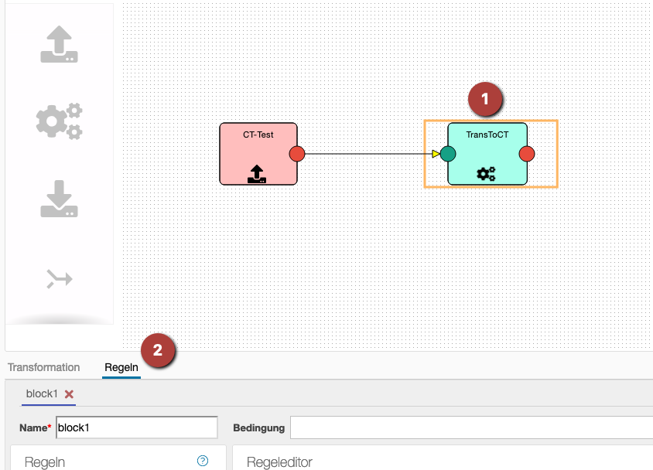Switch to the Transformation tab
The height and width of the screenshot is (470, 653).
coord(44,367)
